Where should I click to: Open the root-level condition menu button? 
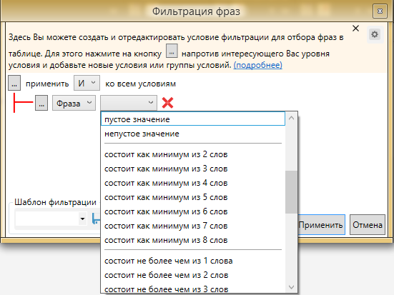point(14,83)
